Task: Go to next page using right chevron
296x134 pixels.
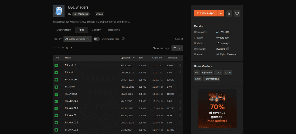Action: (x=72, y=48)
